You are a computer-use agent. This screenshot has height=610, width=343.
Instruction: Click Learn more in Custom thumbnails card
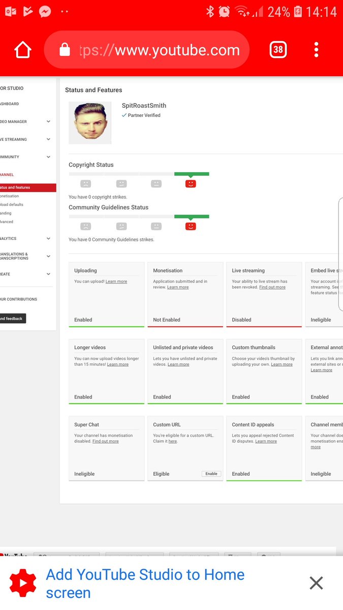(282, 364)
